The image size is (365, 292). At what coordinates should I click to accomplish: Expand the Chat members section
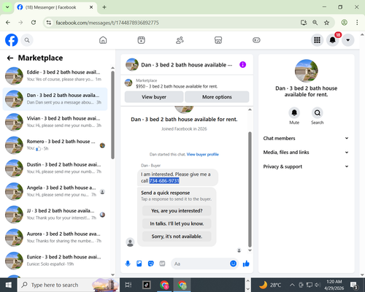click(x=306, y=138)
